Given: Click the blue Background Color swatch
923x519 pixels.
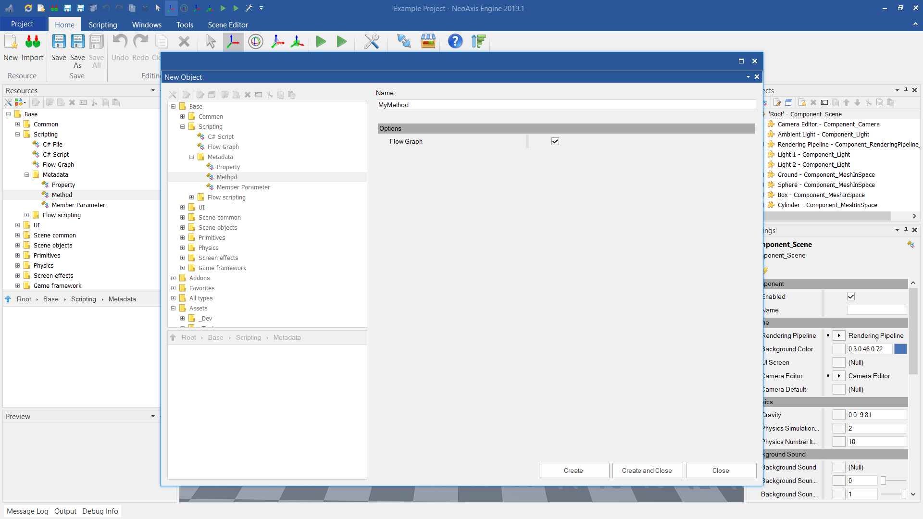Looking at the screenshot, I should [900, 349].
